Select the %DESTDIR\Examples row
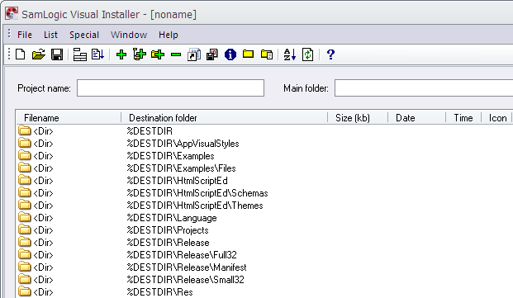Screen dimensions: 513x298 click(x=264, y=156)
